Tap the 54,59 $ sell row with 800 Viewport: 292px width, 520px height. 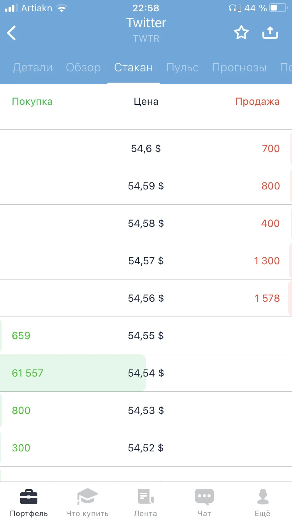point(146,186)
